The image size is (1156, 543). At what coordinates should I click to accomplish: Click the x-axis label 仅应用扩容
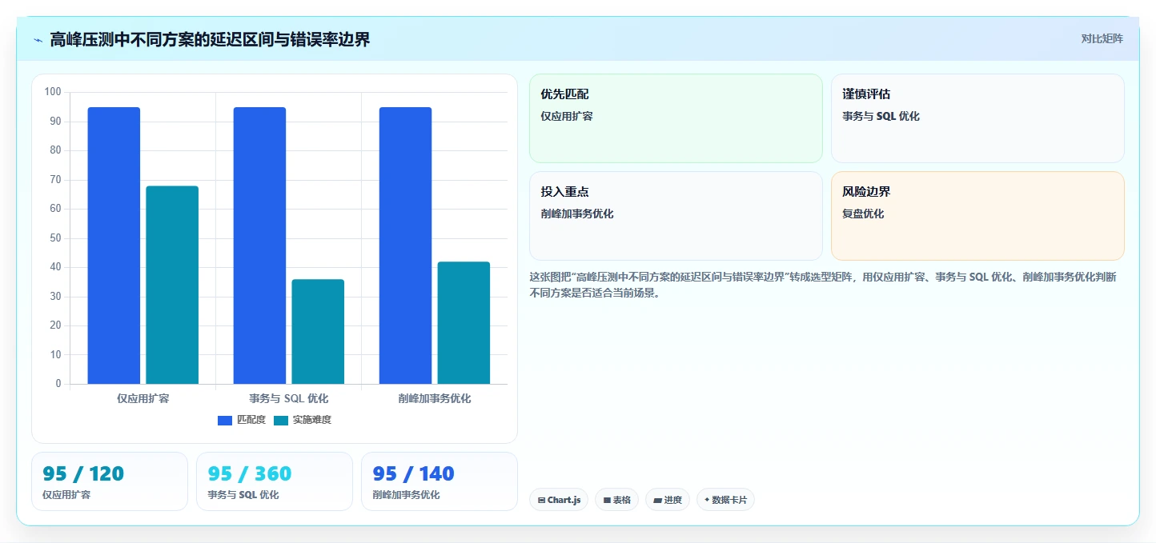tap(143, 398)
